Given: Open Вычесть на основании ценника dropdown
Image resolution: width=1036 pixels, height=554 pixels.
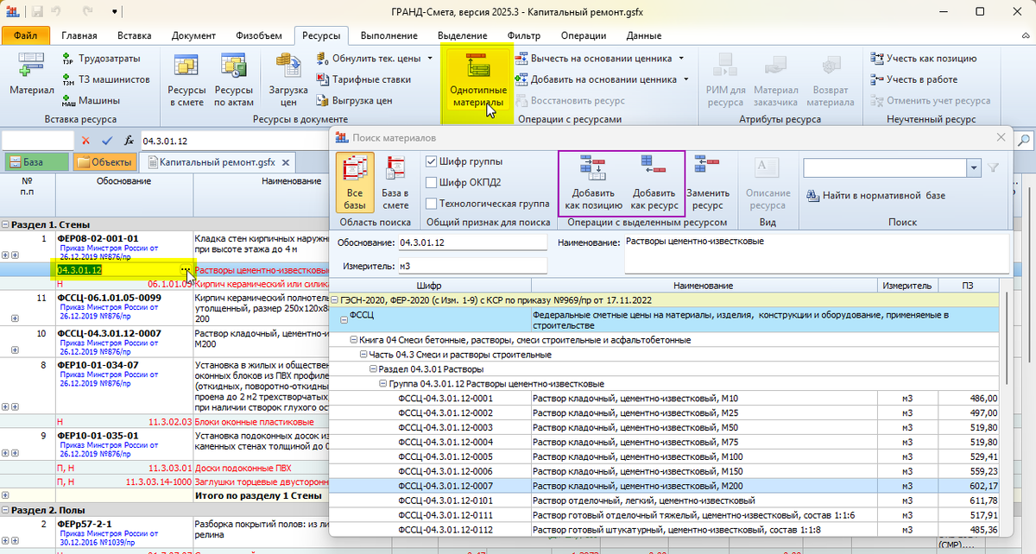Looking at the screenshot, I should click(x=682, y=59).
